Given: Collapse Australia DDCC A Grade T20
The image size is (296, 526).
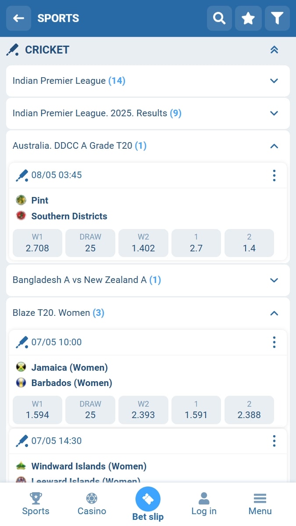Looking at the screenshot, I should pos(274,146).
